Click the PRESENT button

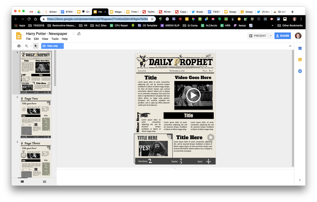point(258,36)
